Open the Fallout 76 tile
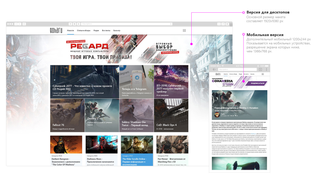 pyautogui.click(x=67, y=116)
